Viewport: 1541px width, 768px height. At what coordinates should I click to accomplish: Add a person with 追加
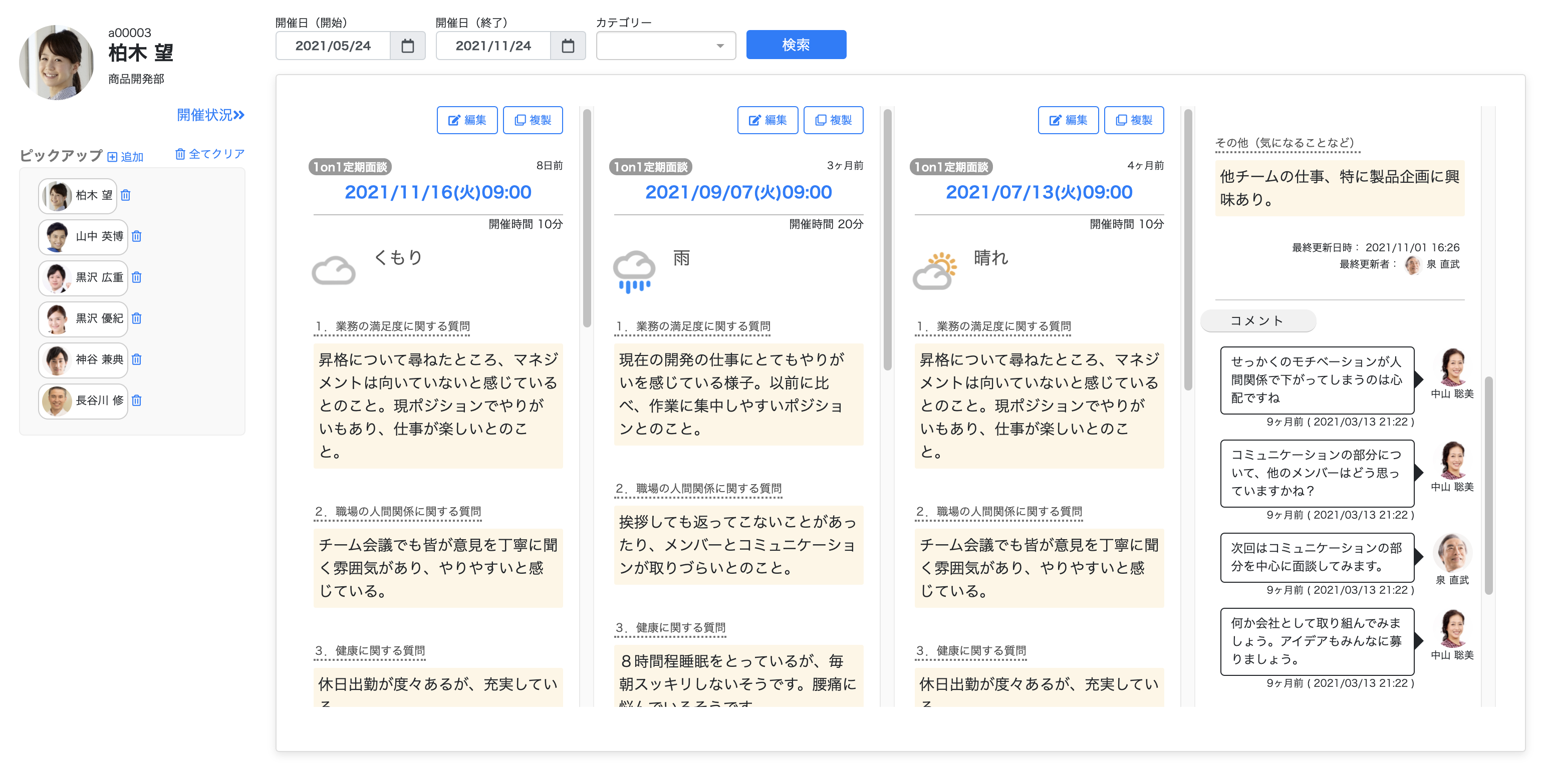click(126, 157)
